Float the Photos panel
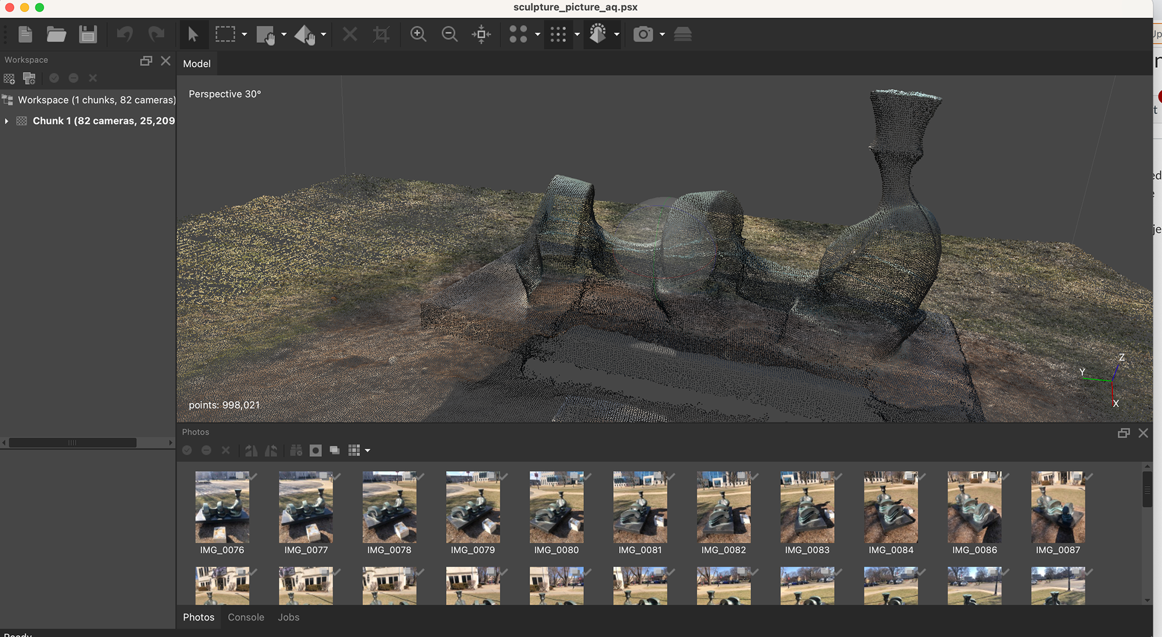Image resolution: width=1162 pixels, height=637 pixels. coord(1124,433)
